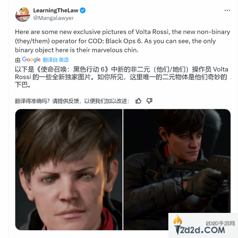This screenshot has width=238, height=238.
Task: Open the LearningTheLaw profile avatar
Action: tap(23, 15)
